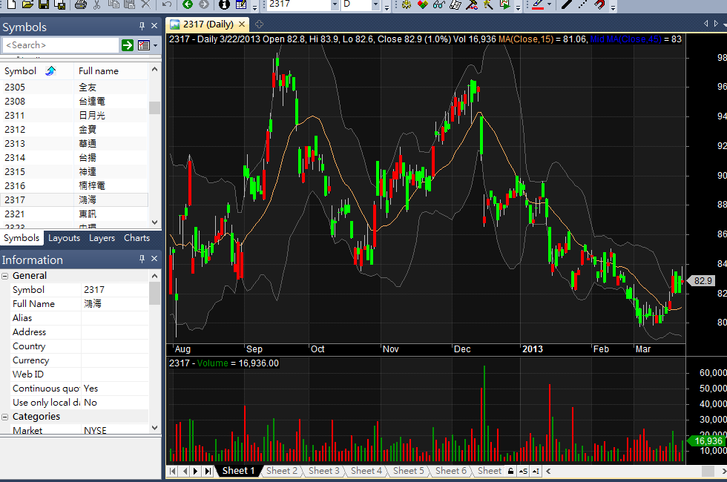Viewport: 727px width, 482px height.
Task: Save with the single floppy disk icon
Action: 44,4
